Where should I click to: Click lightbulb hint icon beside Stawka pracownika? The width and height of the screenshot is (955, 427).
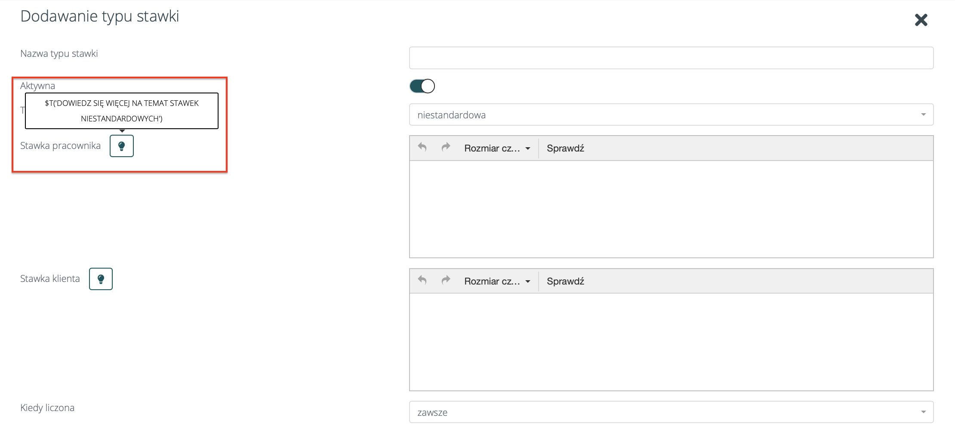coord(122,146)
